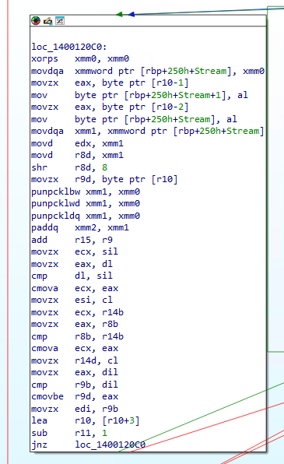Click the movd edx, xmm1 line

point(77,143)
